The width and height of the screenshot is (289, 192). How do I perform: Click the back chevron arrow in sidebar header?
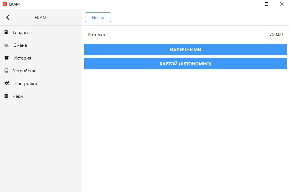tap(8, 17)
